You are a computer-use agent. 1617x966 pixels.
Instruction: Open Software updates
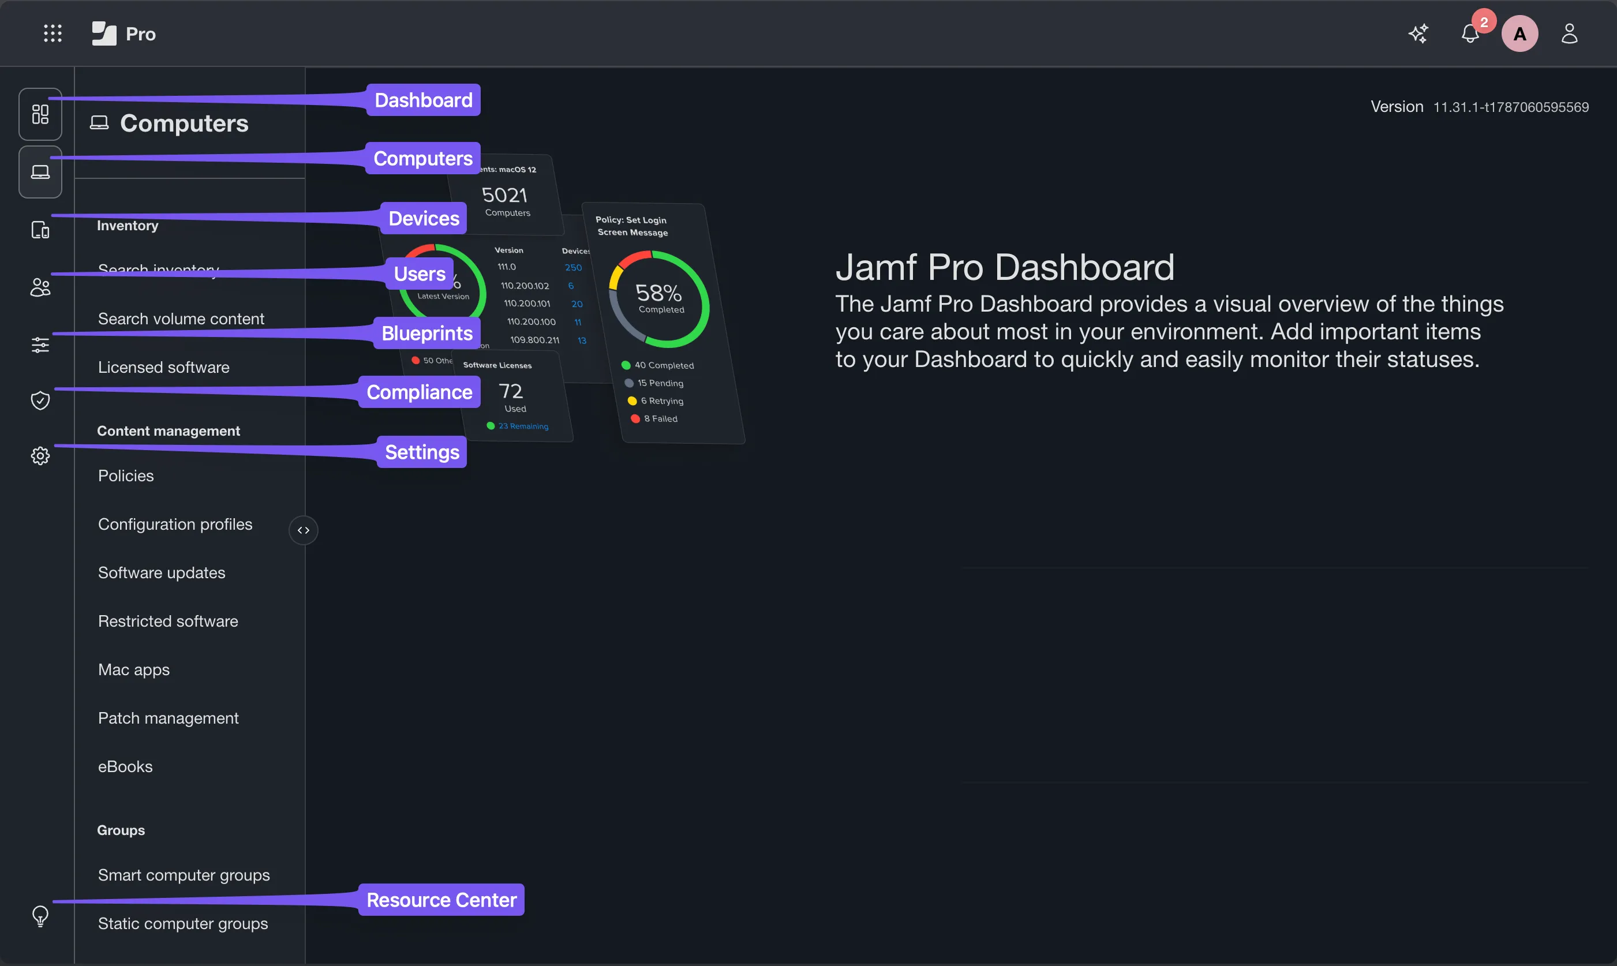click(162, 573)
